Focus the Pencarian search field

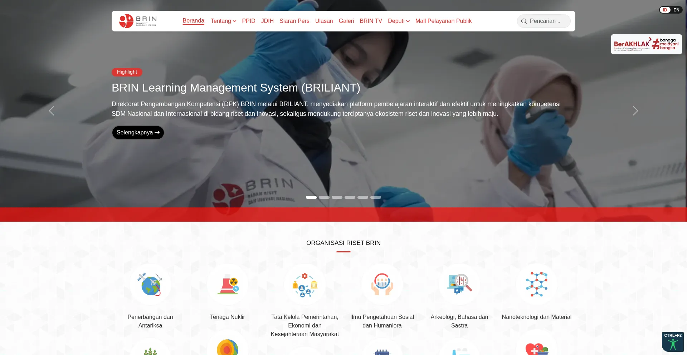point(544,21)
